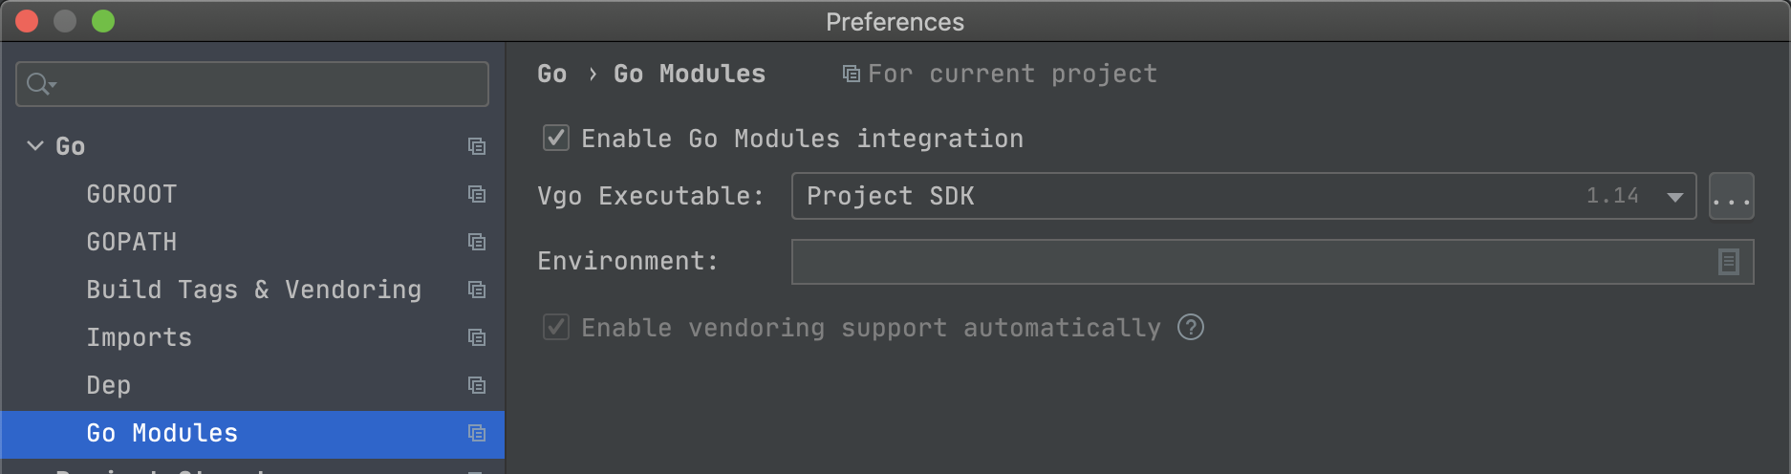Screen dimensions: 1791x474
Task: Click the search magnifier icon
Action: pos(36,84)
